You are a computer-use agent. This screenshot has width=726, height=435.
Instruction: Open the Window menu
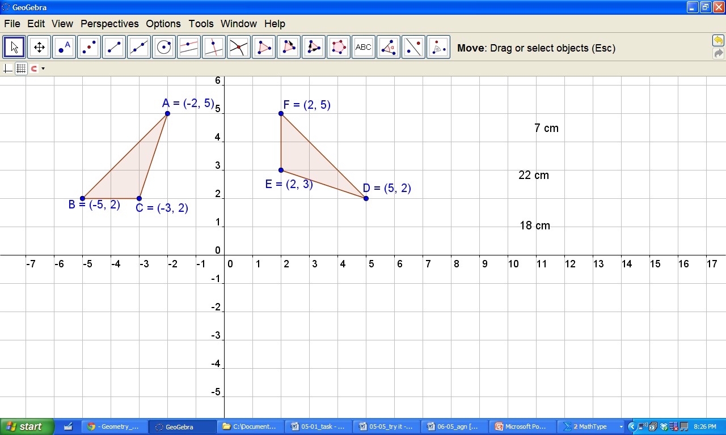pyautogui.click(x=239, y=24)
